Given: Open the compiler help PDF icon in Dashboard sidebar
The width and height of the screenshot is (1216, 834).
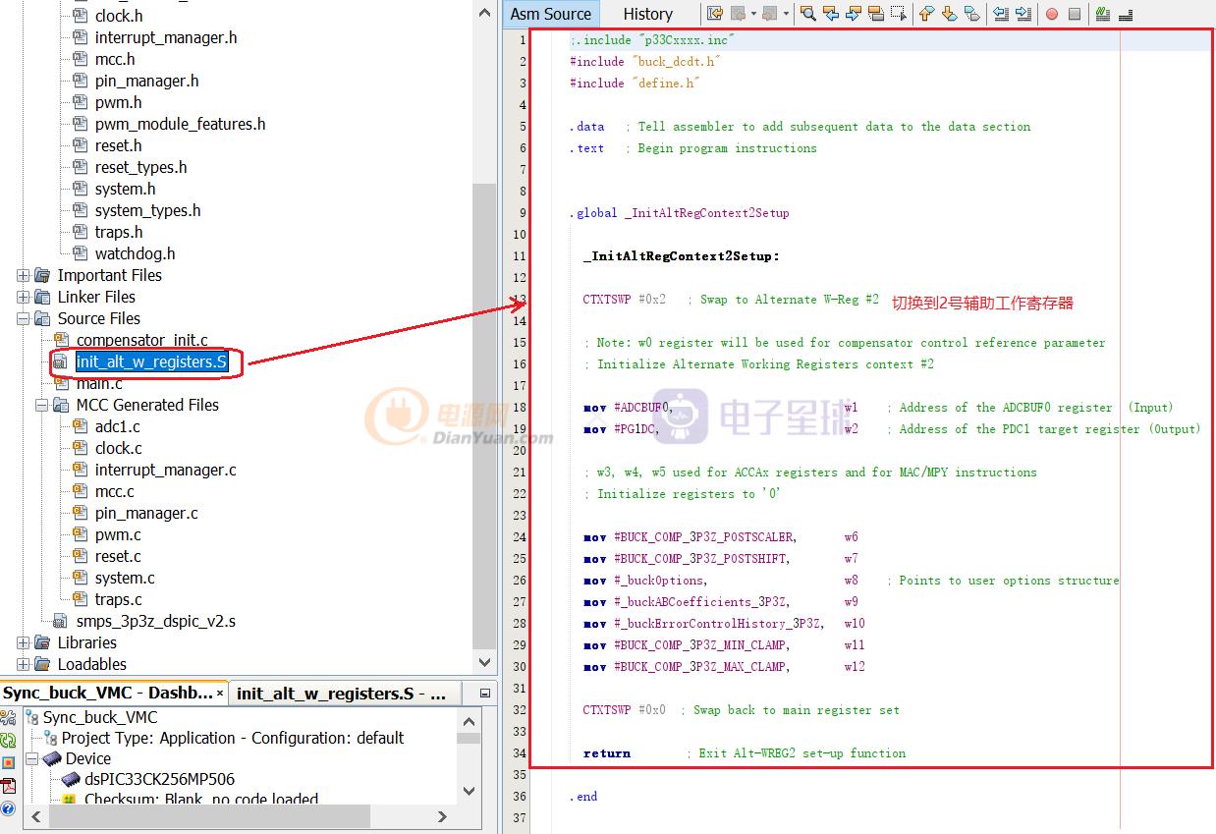Looking at the screenshot, I should point(13,784).
